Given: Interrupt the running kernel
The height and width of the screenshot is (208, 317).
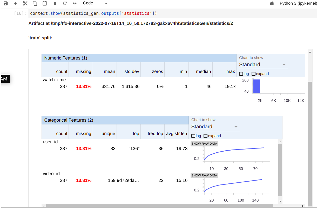Looking at the screenshot, I should pyautogui.click(x=55, y=3).
